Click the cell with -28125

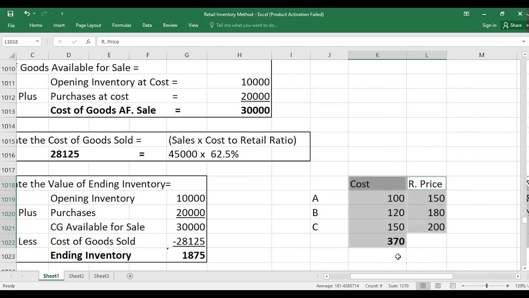(x=187, y=241)
